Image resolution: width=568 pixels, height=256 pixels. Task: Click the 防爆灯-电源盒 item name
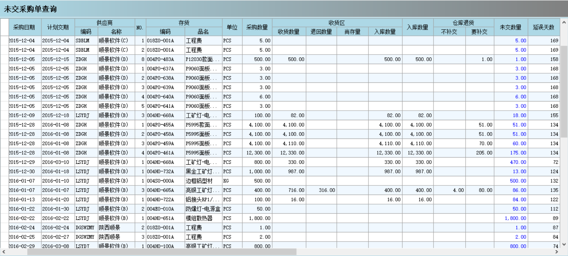[203, 209]
